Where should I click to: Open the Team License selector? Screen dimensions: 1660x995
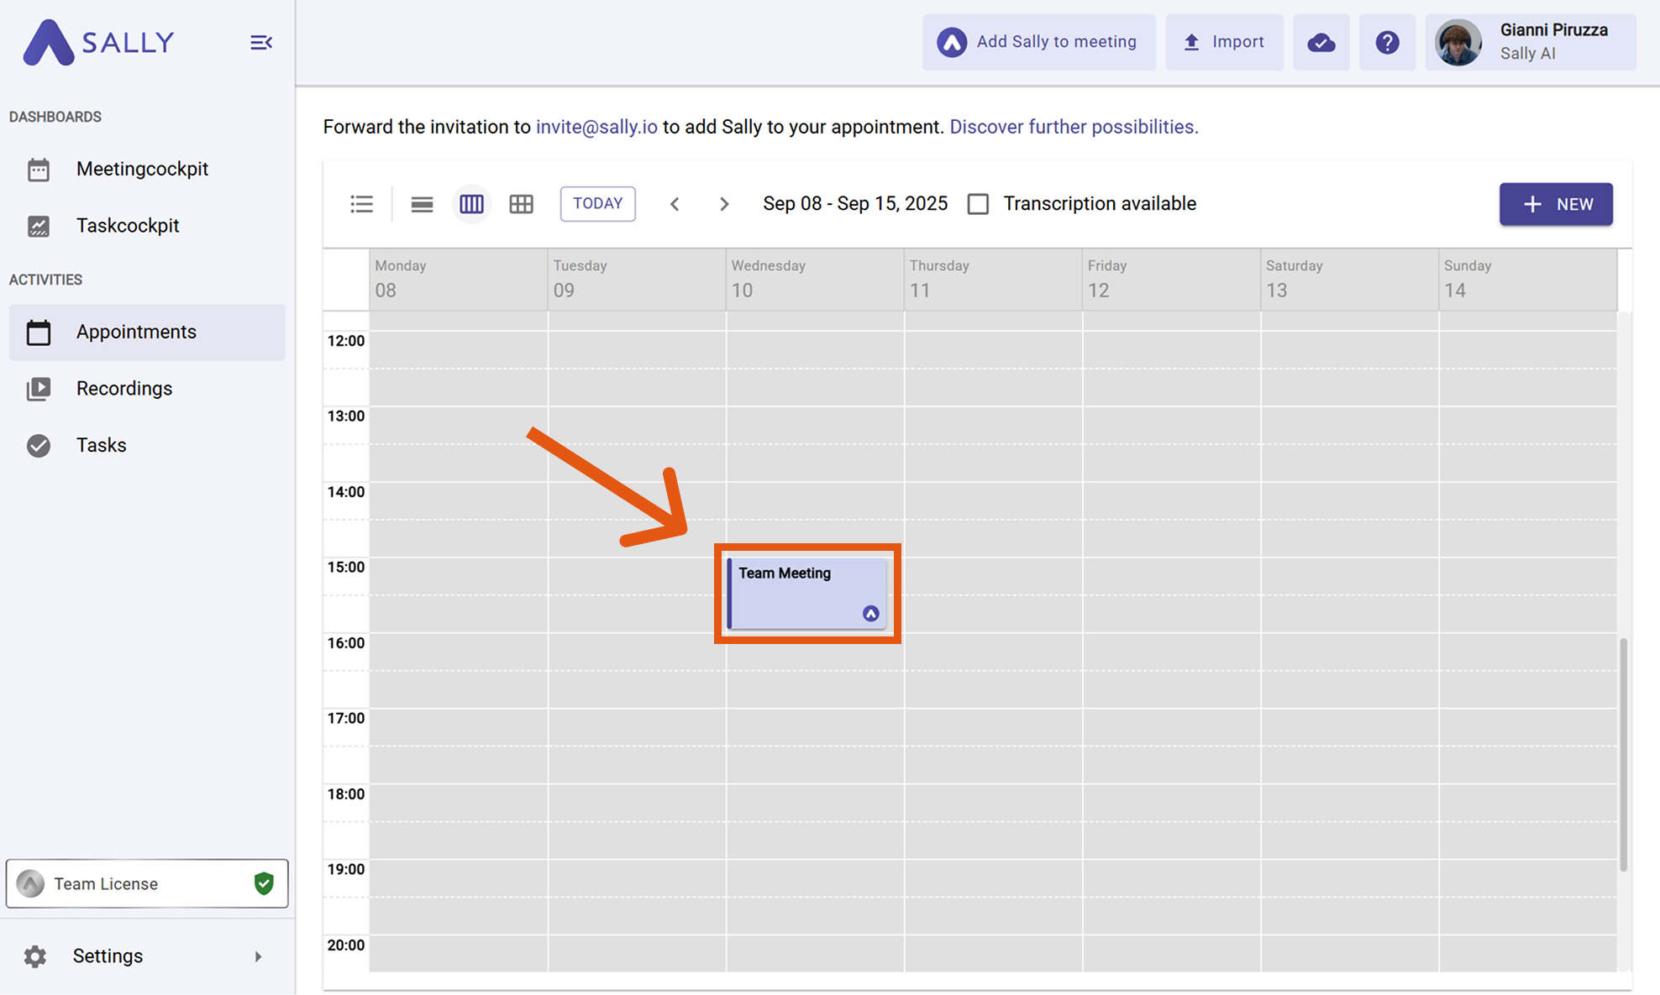(x=147, y=883)
